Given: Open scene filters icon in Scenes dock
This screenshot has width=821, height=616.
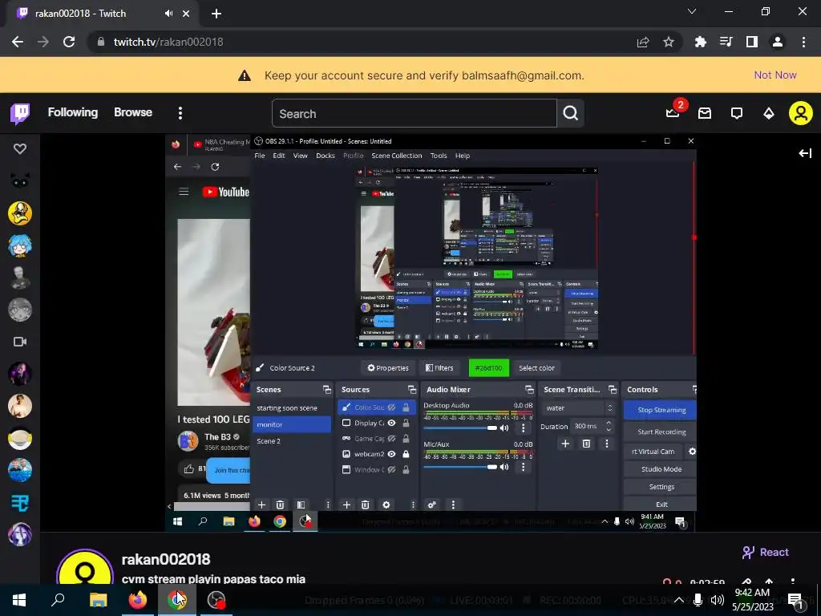Looking at the screenshot, I should (x=301, y=505).
